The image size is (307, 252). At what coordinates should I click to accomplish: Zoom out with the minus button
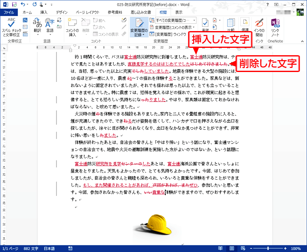pos(251,248)
